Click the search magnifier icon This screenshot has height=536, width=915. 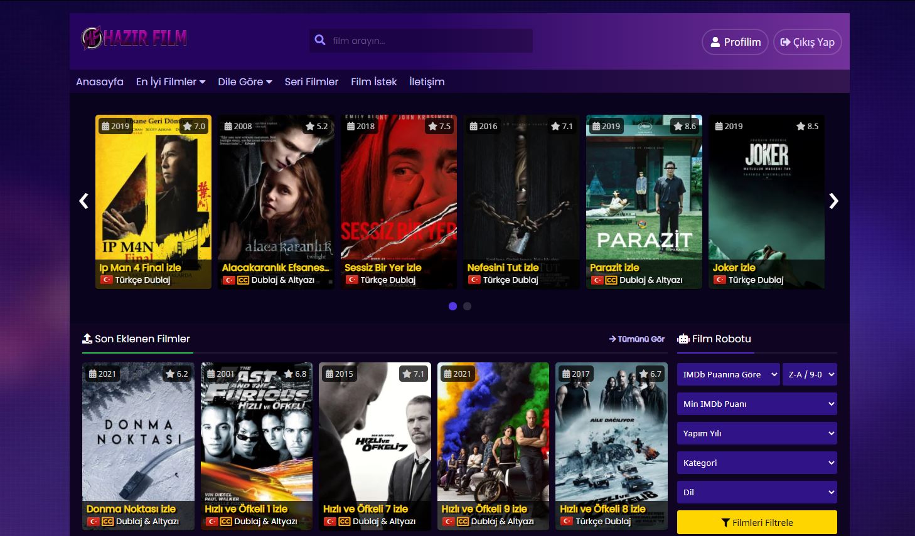point(320,40)
